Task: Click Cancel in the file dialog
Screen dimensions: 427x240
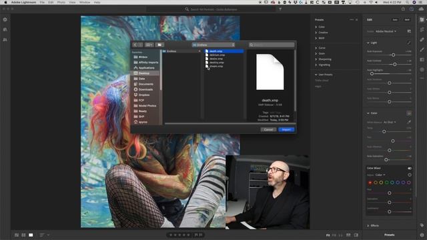Action: (x=268, y=129)
